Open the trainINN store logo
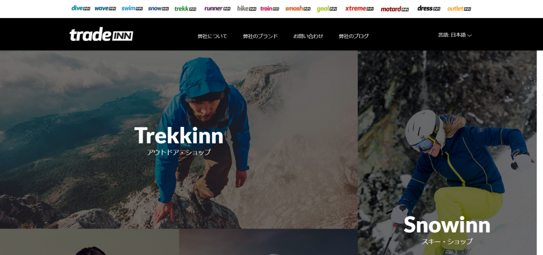 click(270, 8)
